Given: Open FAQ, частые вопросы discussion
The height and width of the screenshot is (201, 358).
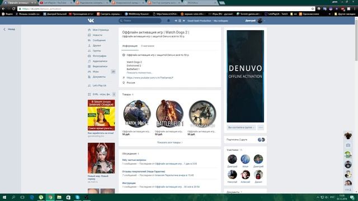Looking at the screenshot, I should tap(134, 160).
